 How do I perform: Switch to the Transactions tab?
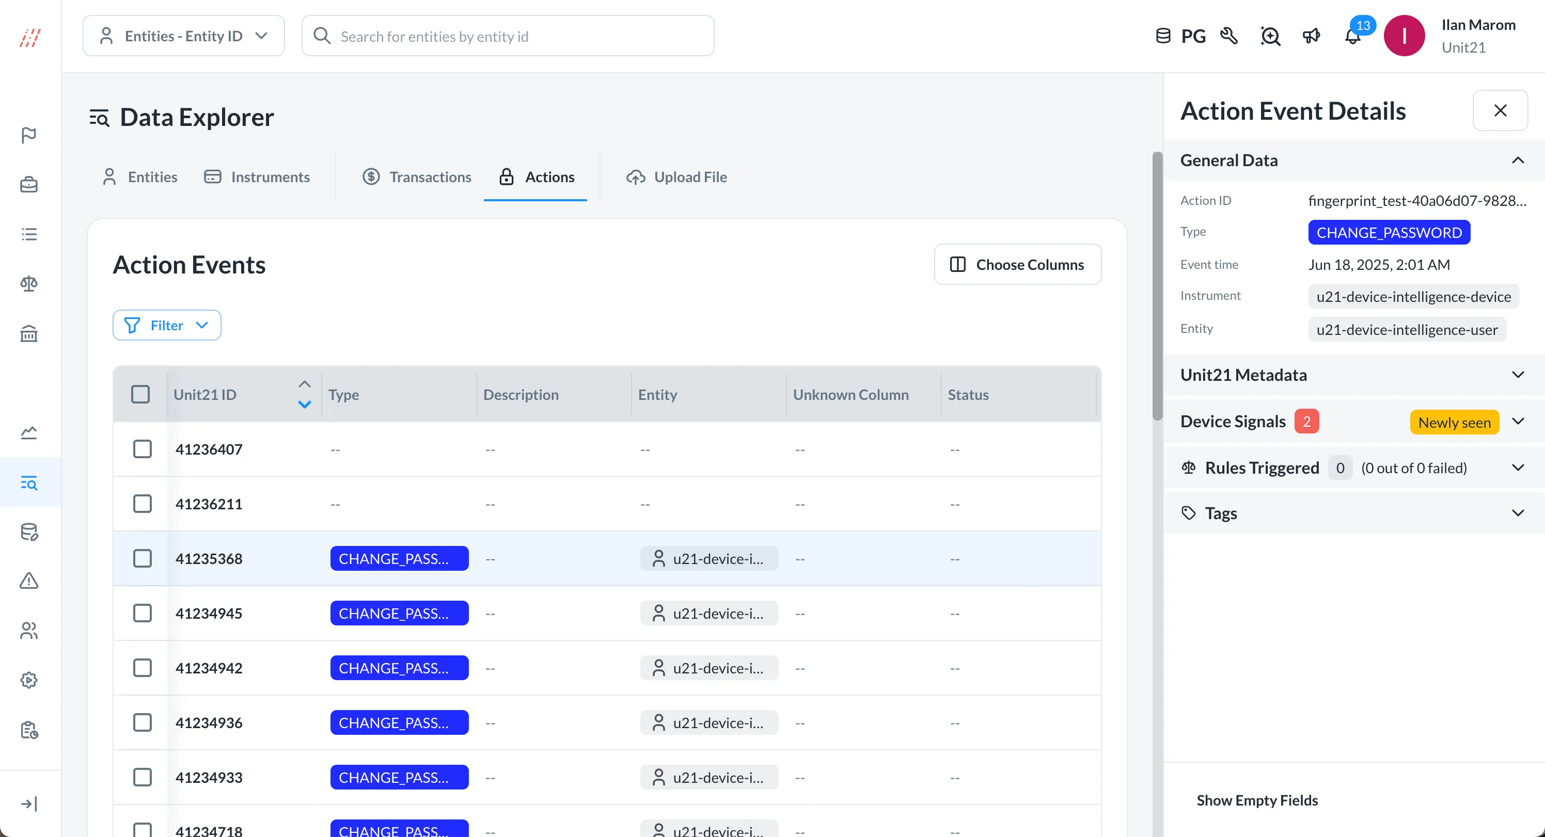point(417,177)
